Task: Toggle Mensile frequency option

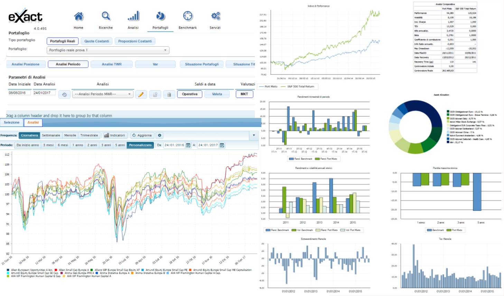Action: click(70, 136)
